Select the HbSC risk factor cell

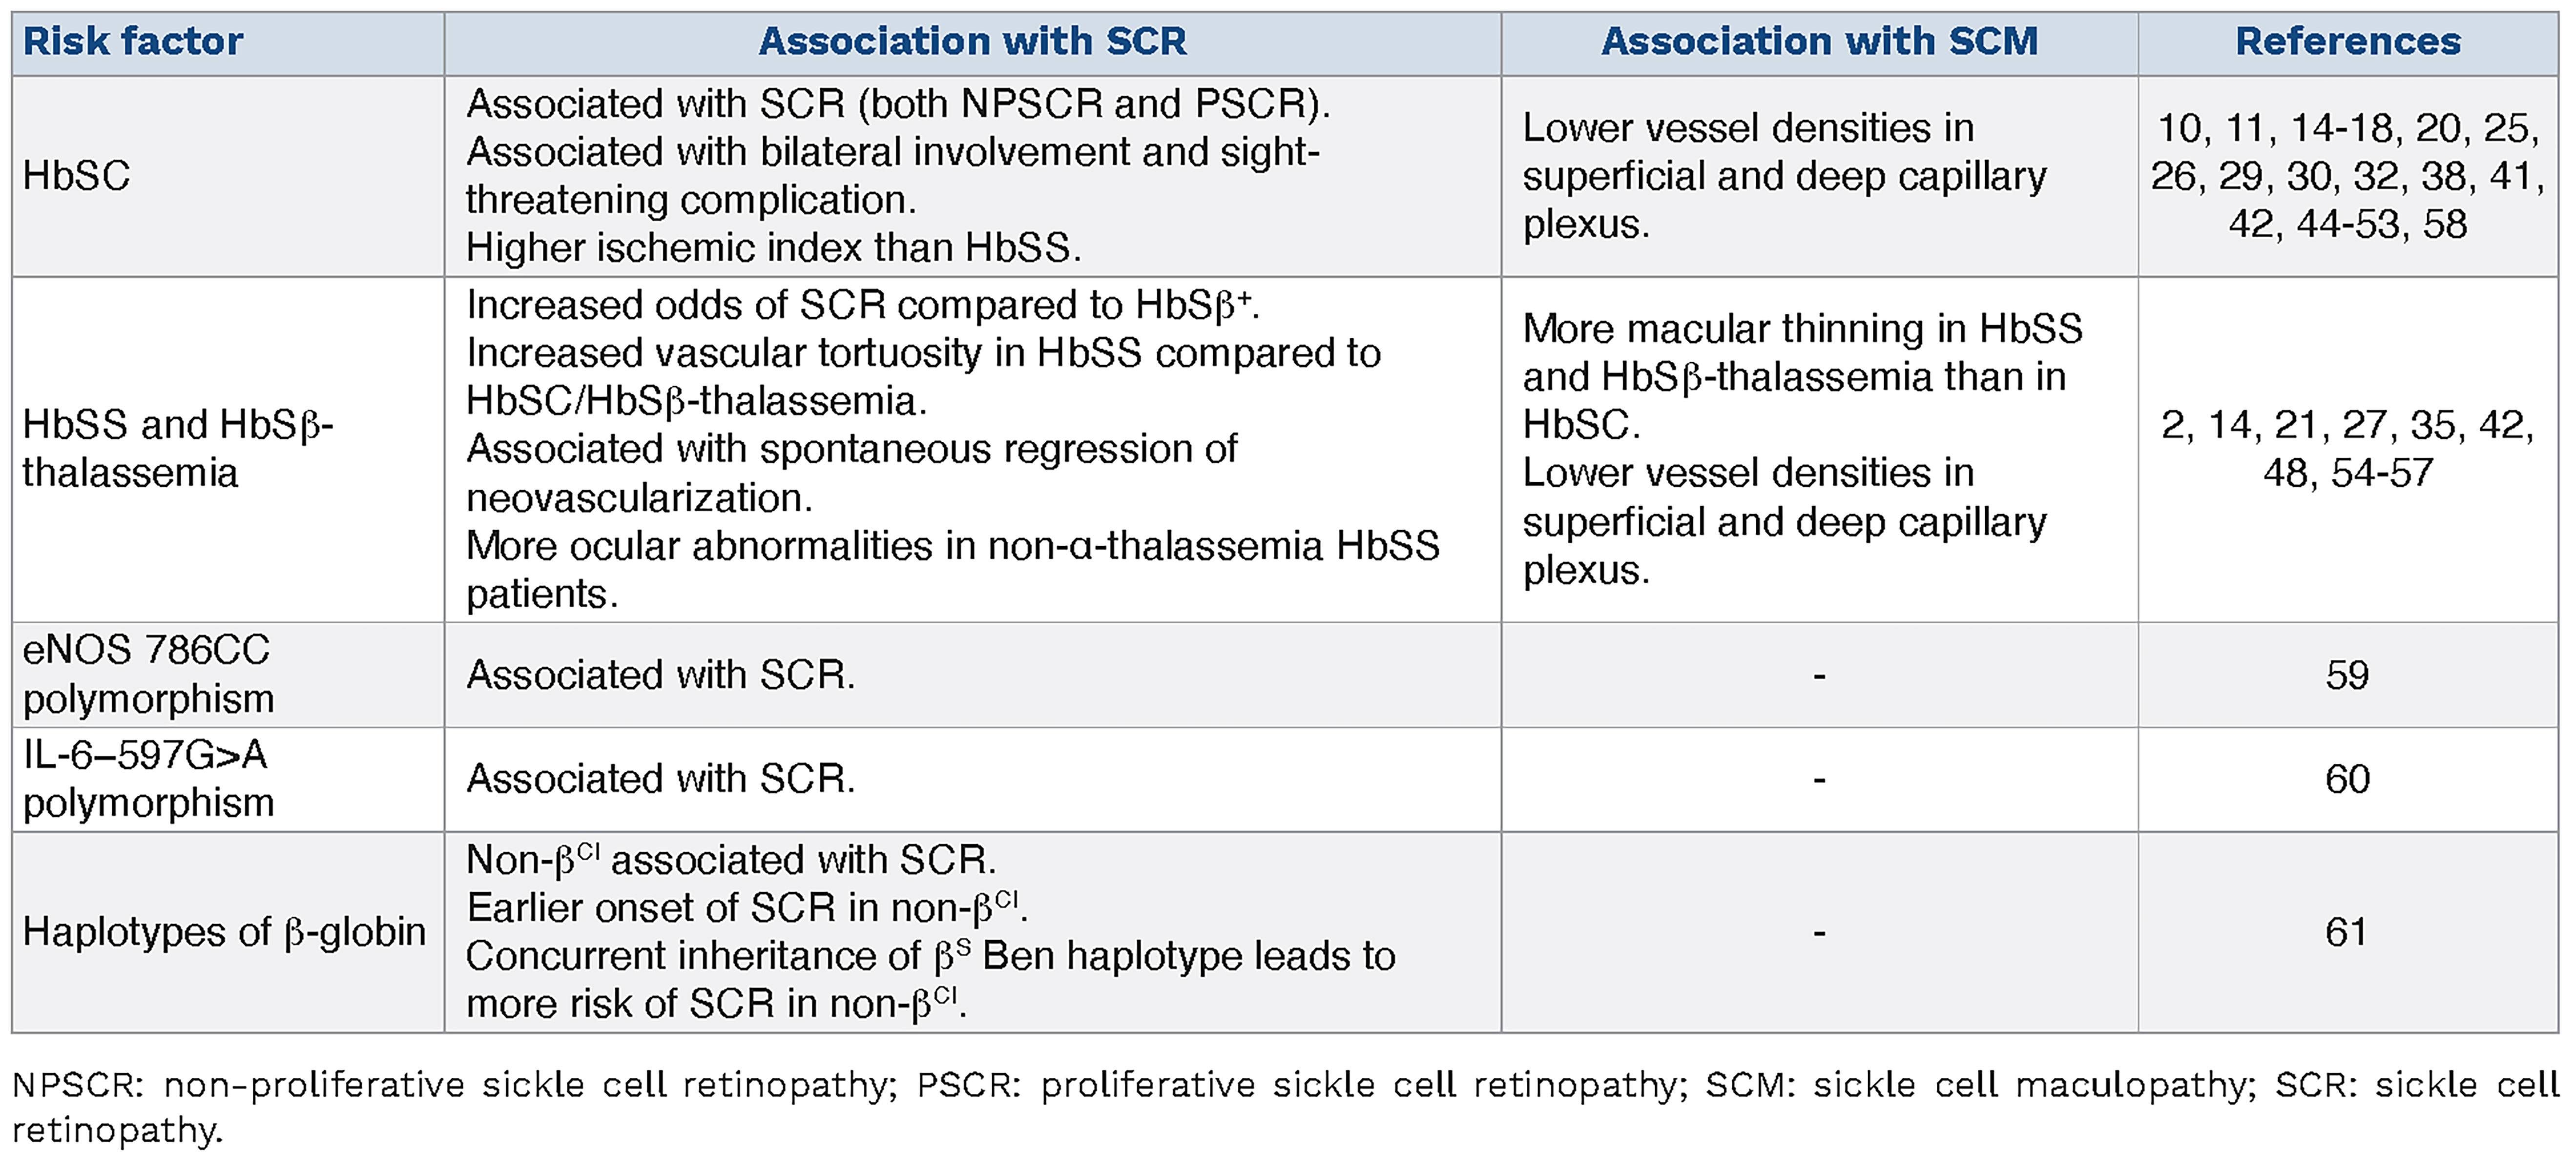[x=77, y=176]
